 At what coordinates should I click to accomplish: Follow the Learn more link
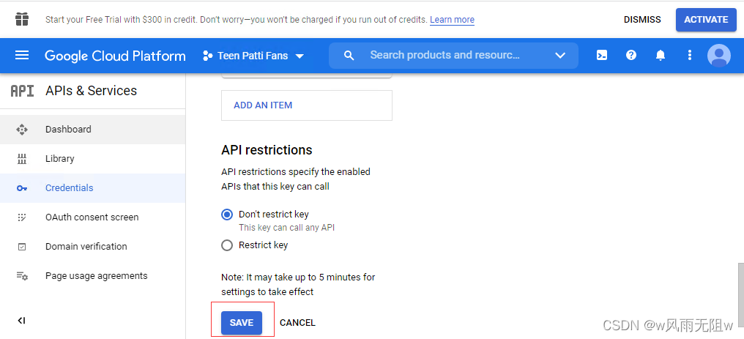(x=452, y=20)
